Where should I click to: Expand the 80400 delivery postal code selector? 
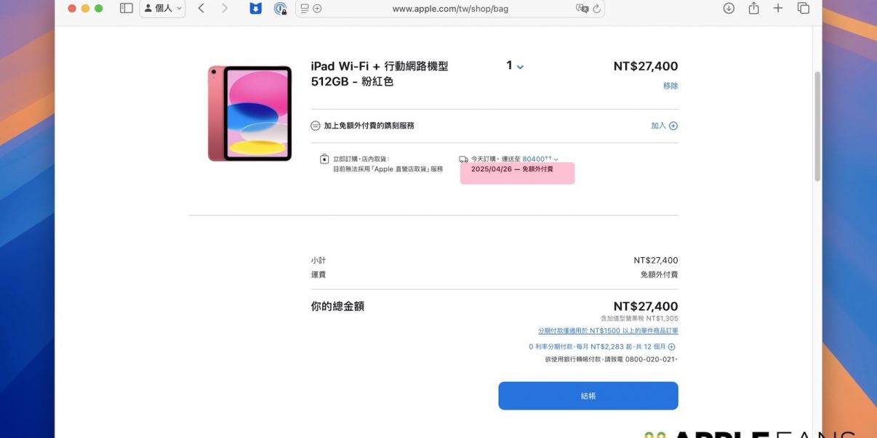pyautogui.click(x=540, y=159)
